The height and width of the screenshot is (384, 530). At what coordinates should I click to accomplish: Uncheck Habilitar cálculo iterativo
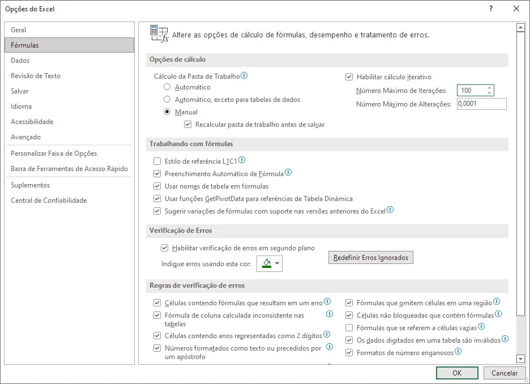point(349,76)
